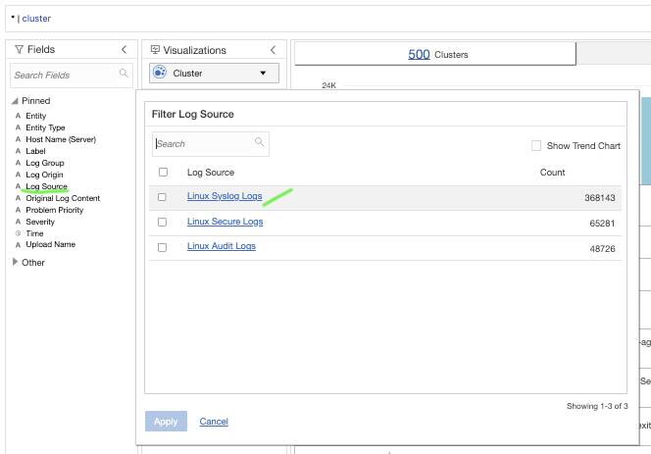Click the search magnifier in Search Fields

(124, 74)
